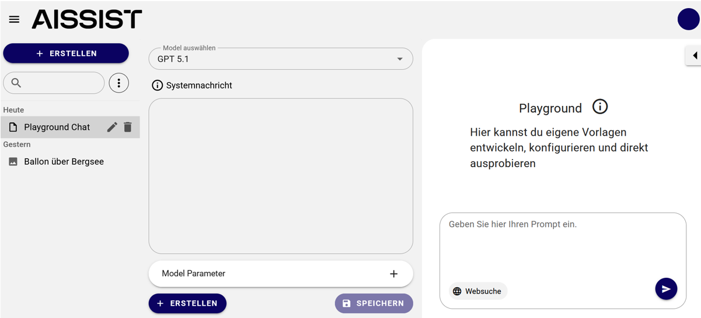Send the prompt with arrow button
This screenshot has width=701, height=318.
pyautogui.click(x=666, y=289)
